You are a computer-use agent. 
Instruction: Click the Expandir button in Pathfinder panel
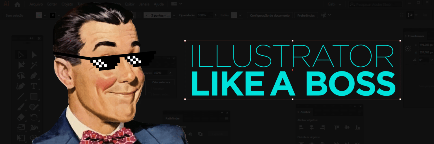(x=218, y=134)
